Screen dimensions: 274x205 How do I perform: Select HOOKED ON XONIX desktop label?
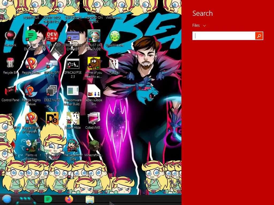point(94,19)
